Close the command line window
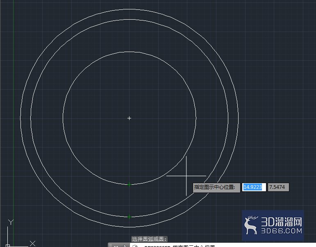The image size is (316, 247). point(116,246)
